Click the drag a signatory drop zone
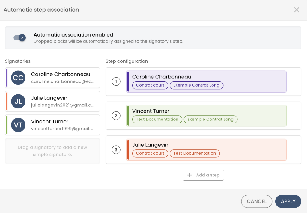The width and height of the screenshot is (307, 213). 52,151
